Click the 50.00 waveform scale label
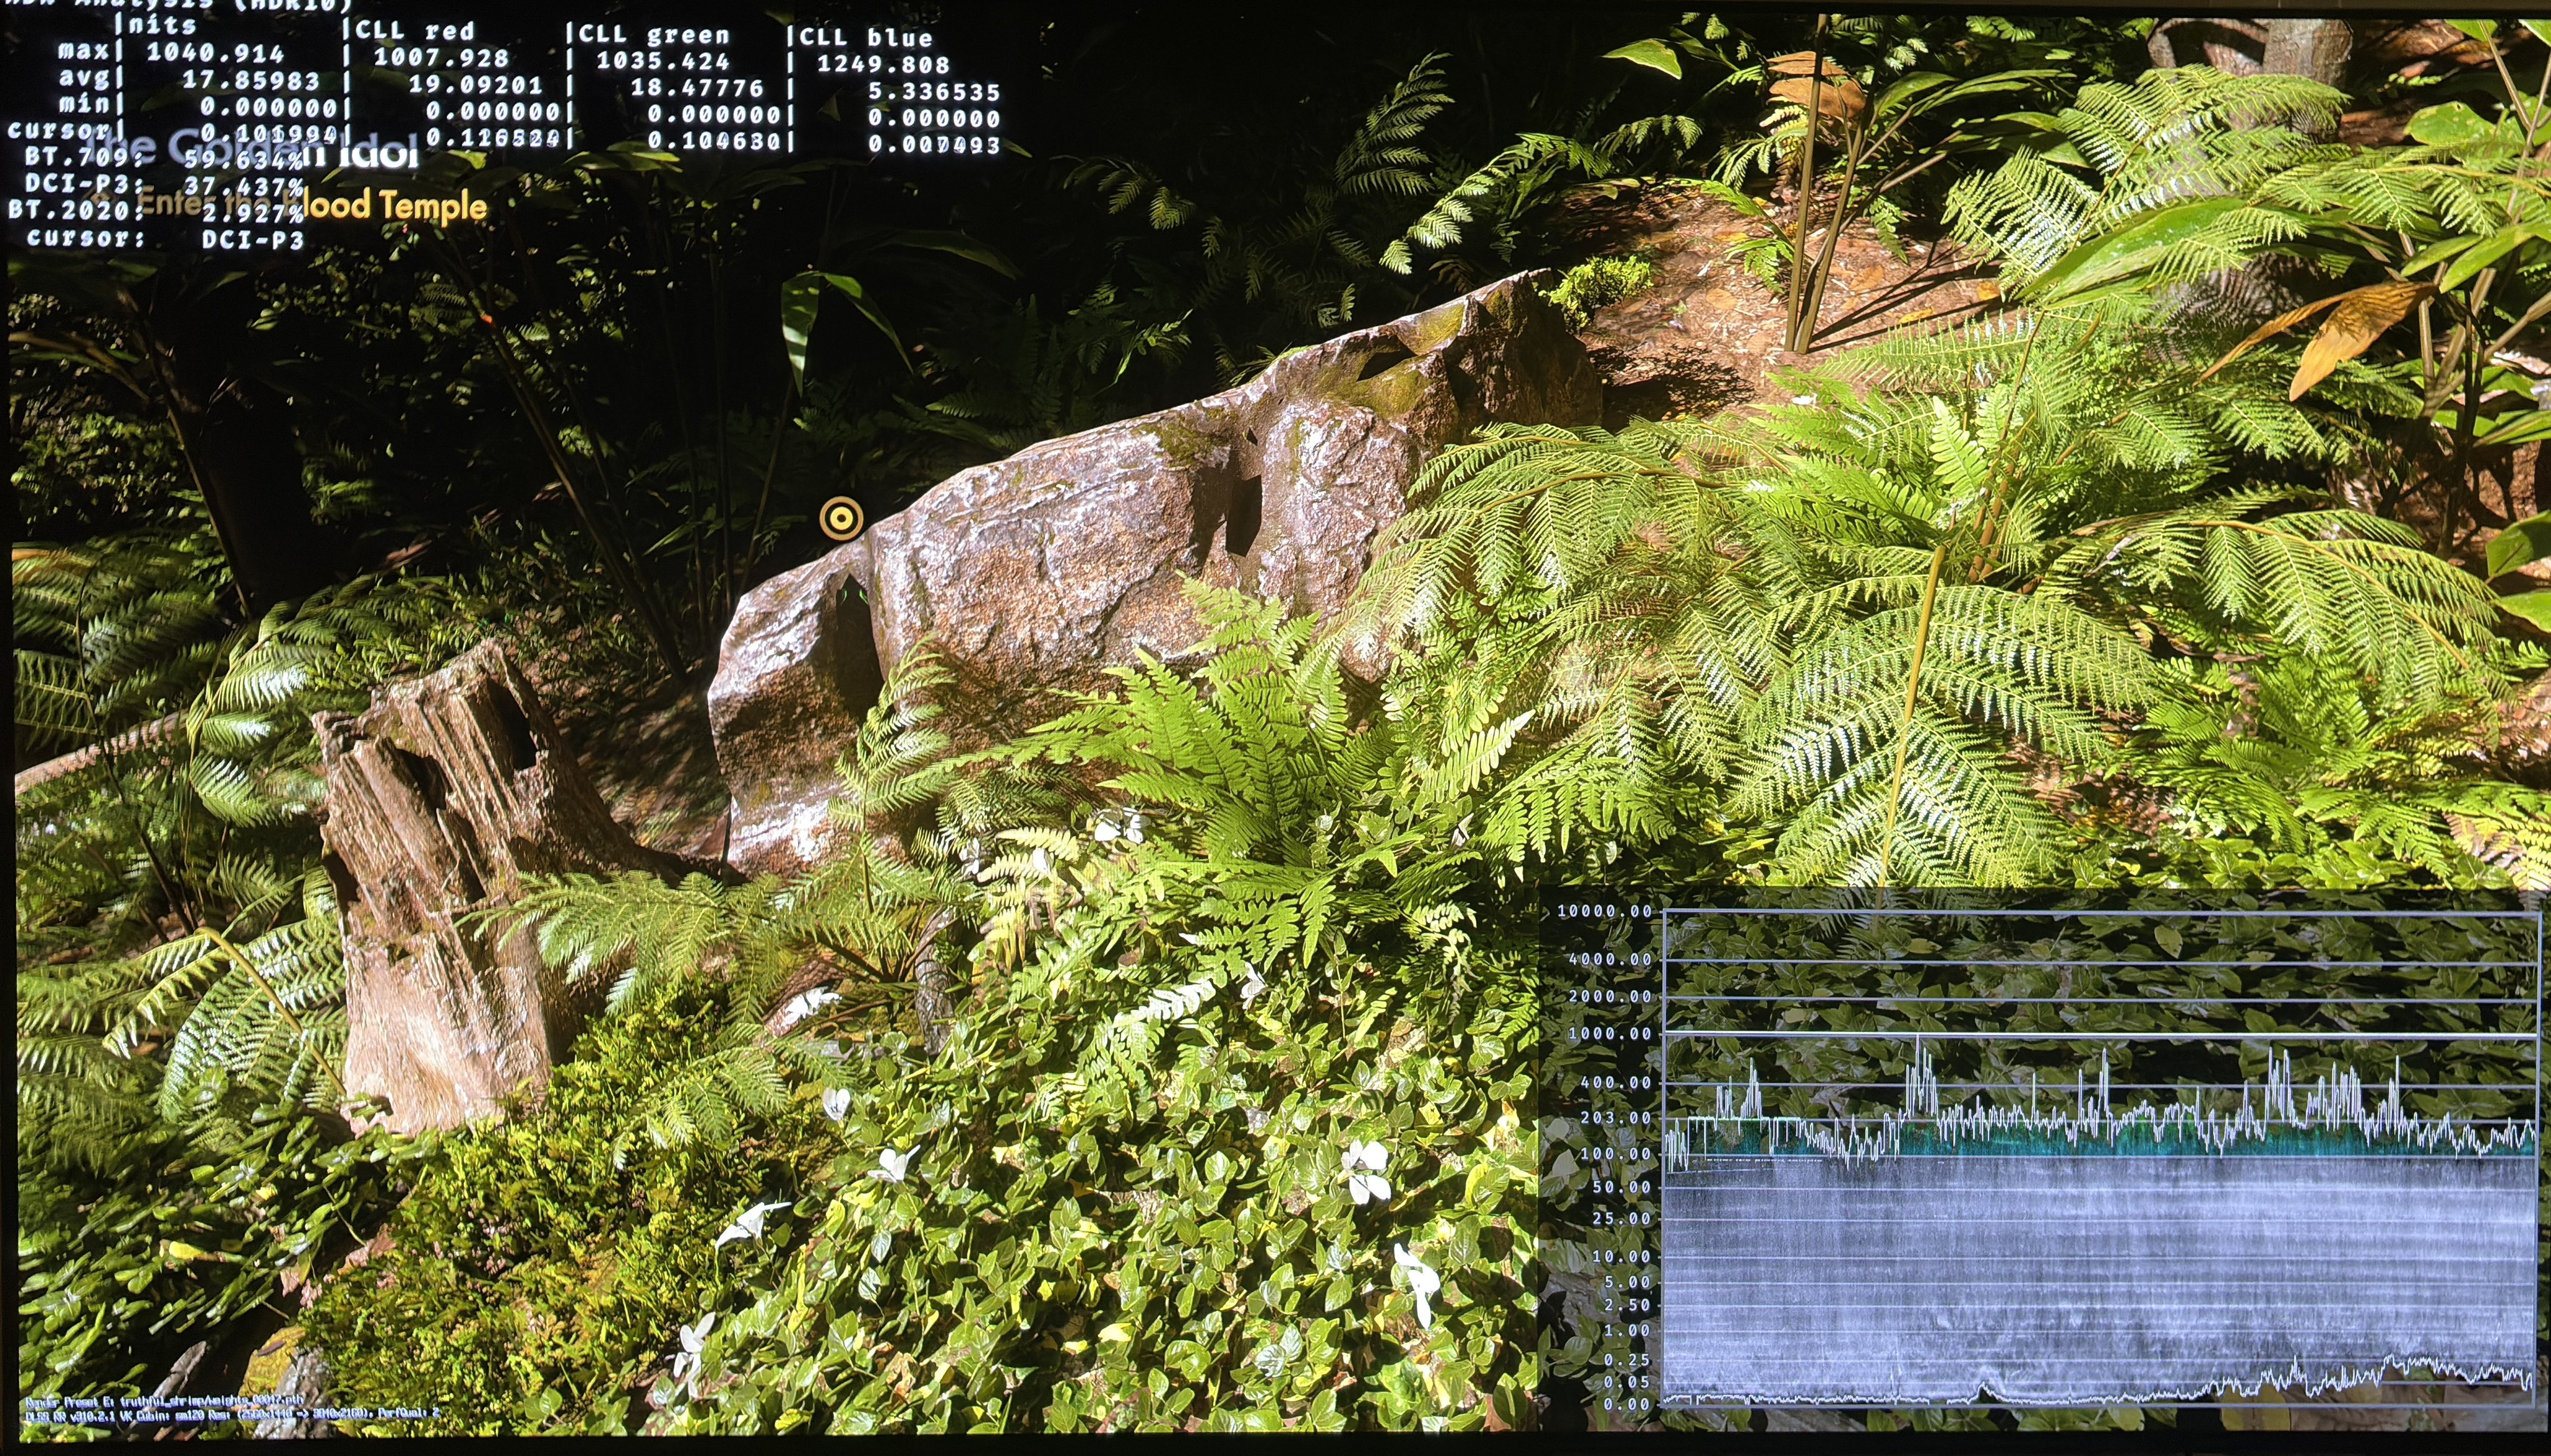This screenshot has height=1456, width=2551. [1621, 1187]
